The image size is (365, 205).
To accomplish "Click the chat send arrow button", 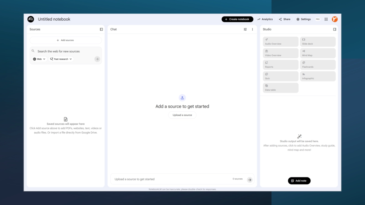I will tap(250, 180).
